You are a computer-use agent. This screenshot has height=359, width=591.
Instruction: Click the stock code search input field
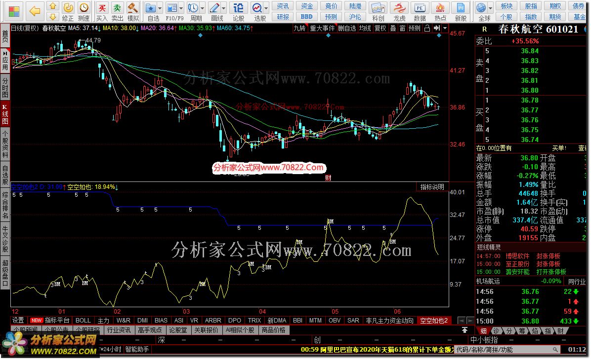(x=507, y=350)
